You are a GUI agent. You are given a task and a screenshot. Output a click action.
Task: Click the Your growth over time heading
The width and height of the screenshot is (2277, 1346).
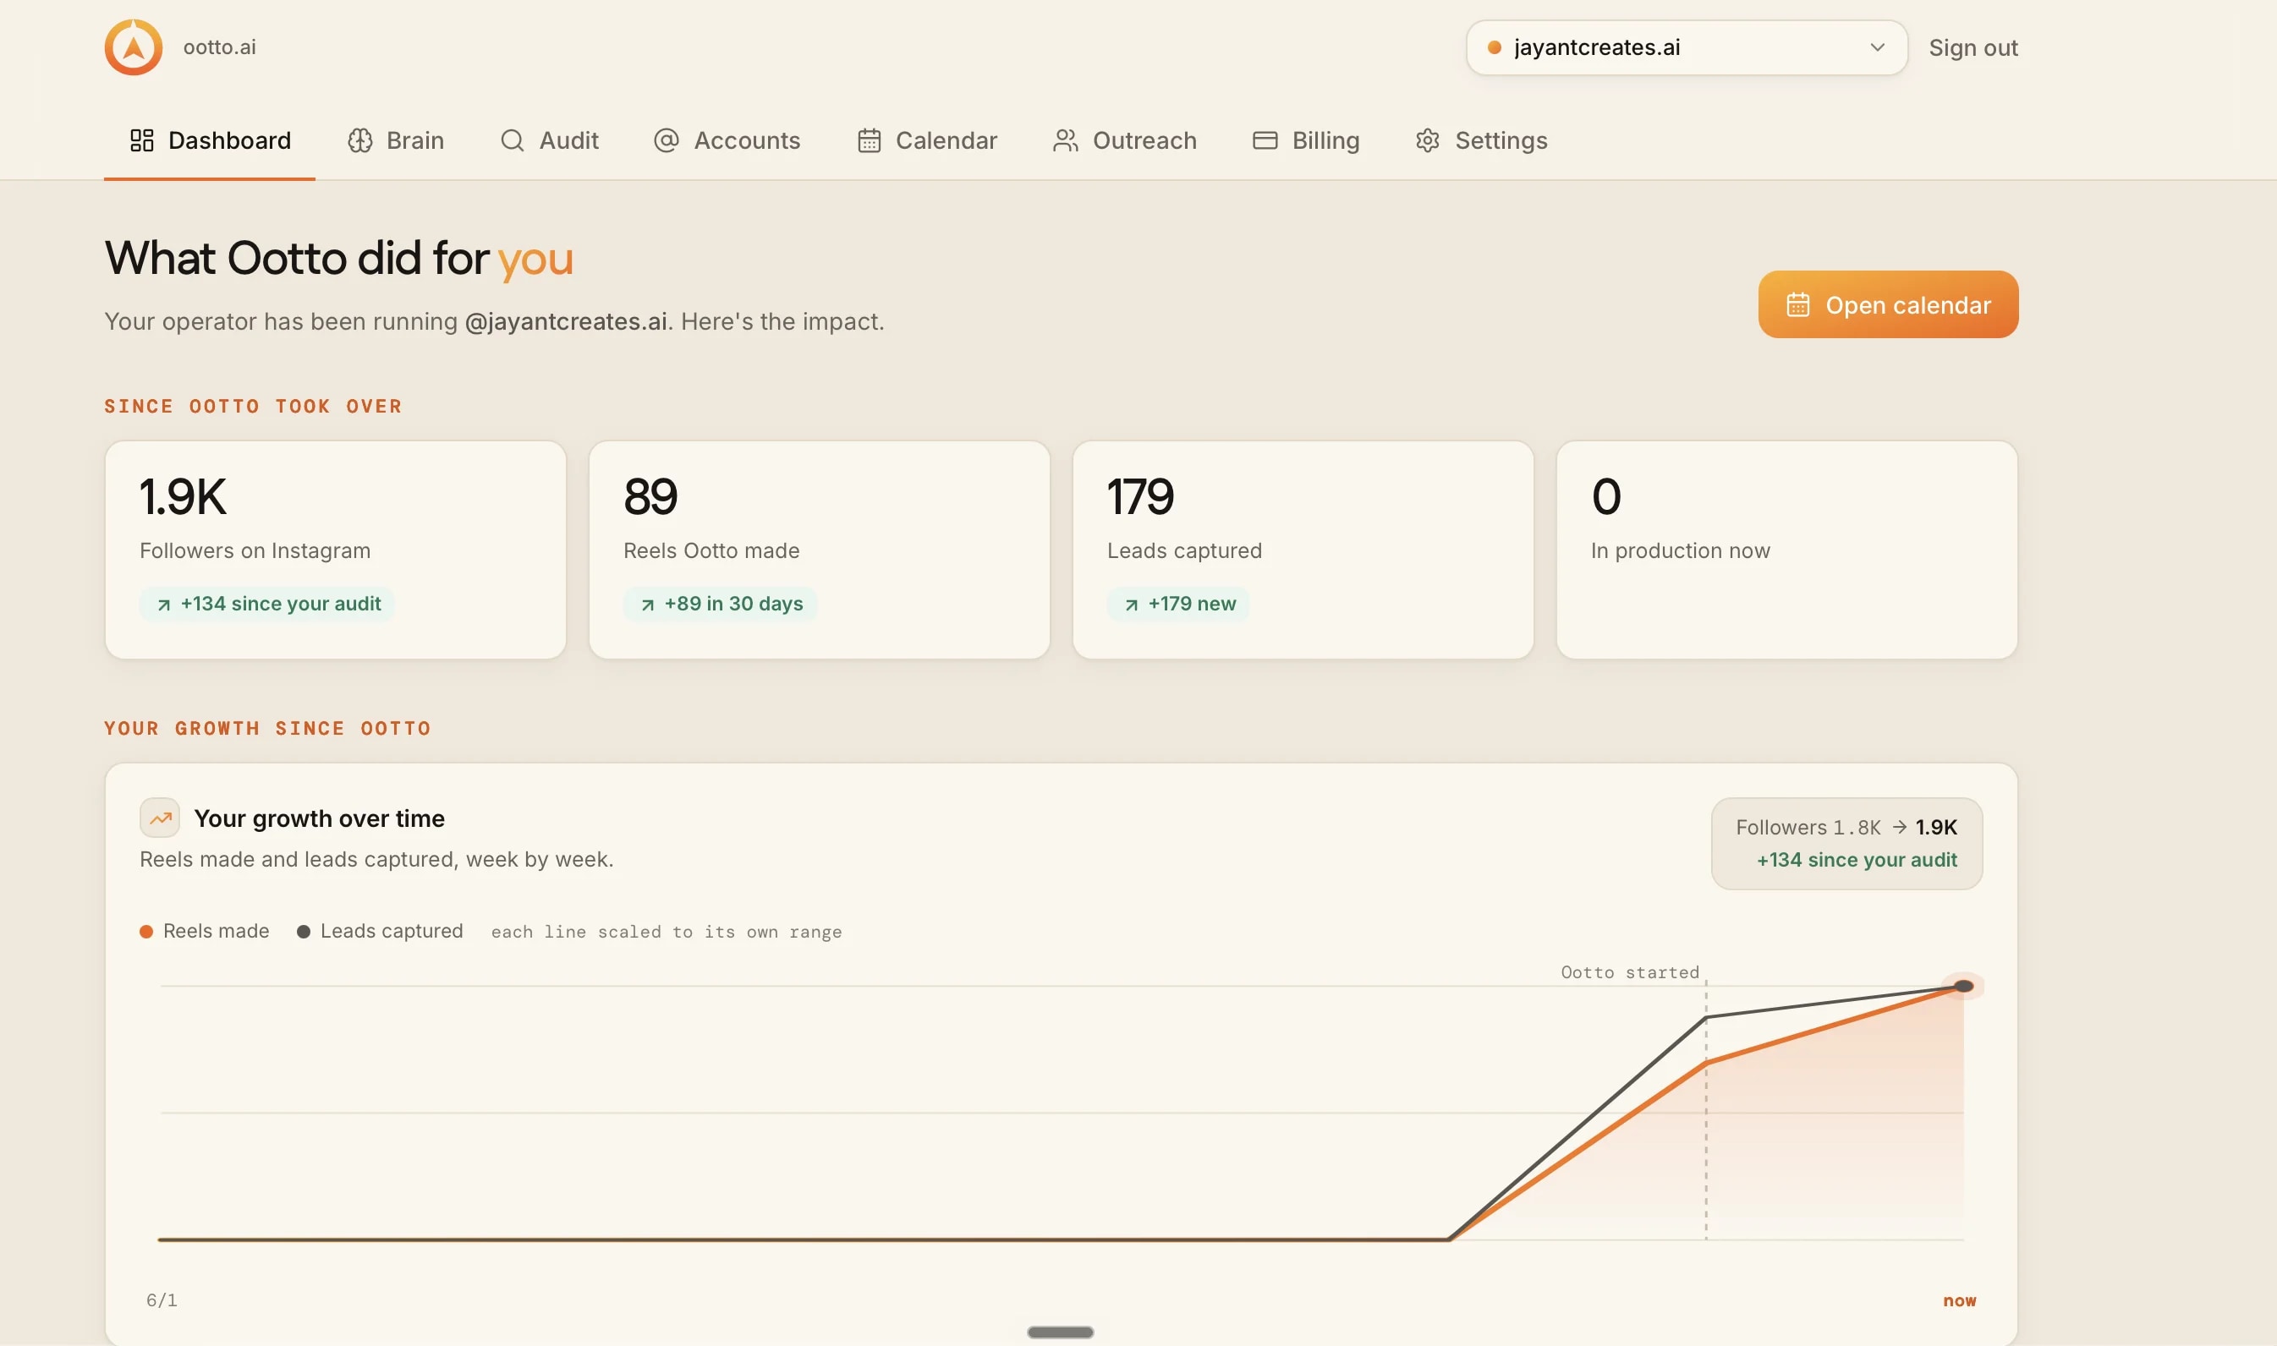(x=320, y=818)
